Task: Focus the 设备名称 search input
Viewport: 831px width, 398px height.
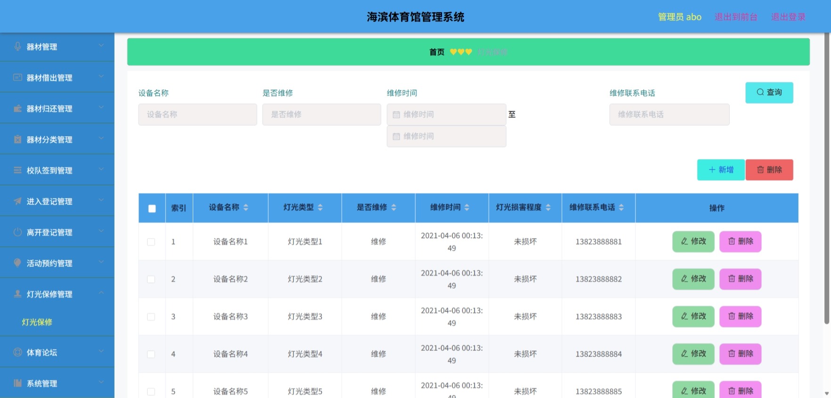Action: 197,115
